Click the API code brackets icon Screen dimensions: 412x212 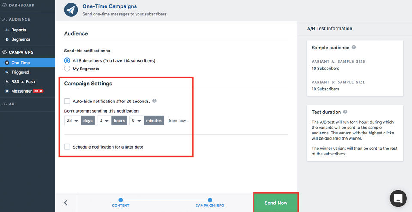[4, 104]
